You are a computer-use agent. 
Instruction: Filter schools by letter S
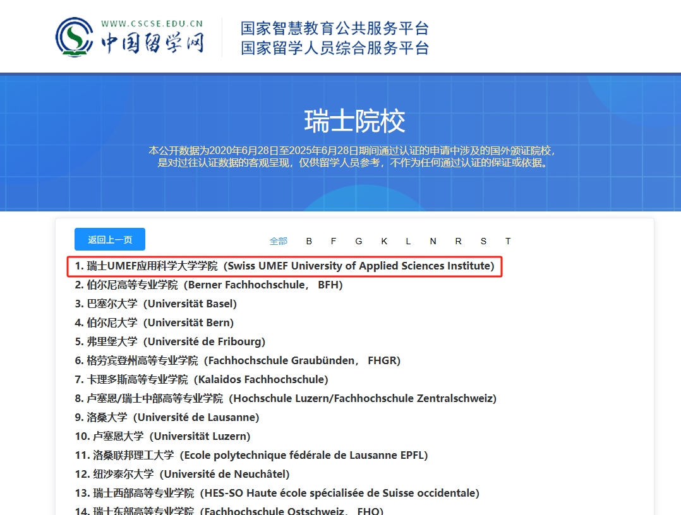(x=483, y=241)
